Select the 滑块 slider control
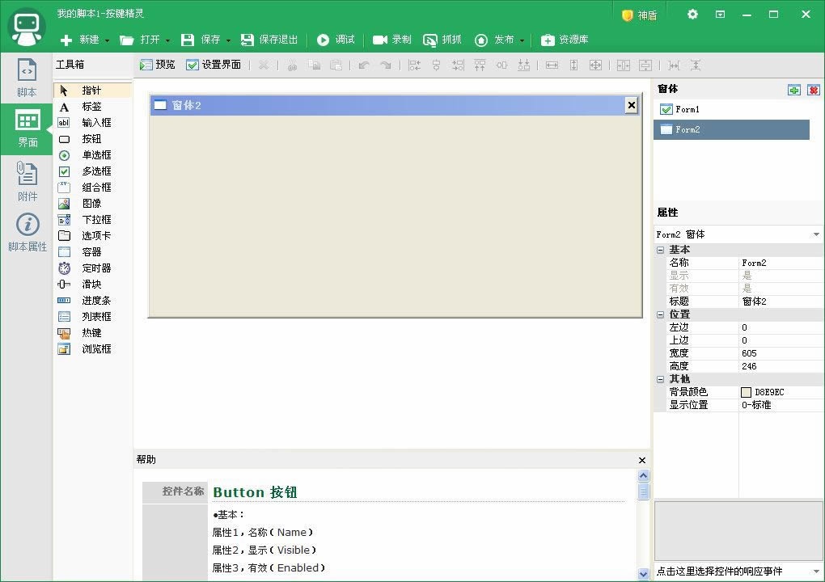Screen dimensions: 825x582 pyautogui.click(x=92, y=285)
